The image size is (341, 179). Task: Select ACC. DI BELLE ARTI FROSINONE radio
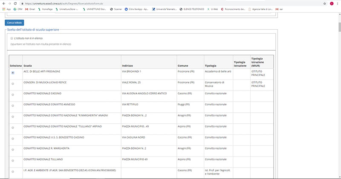click(x=13, y=73)
